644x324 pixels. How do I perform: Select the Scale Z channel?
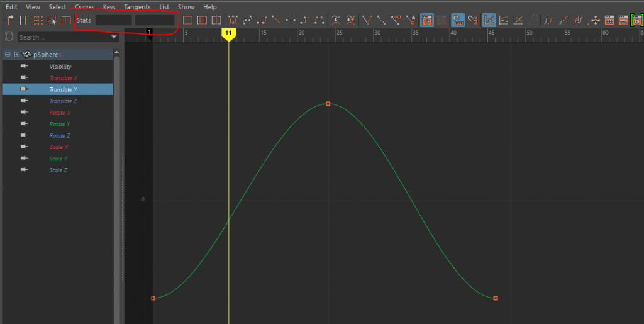(58, 170)
